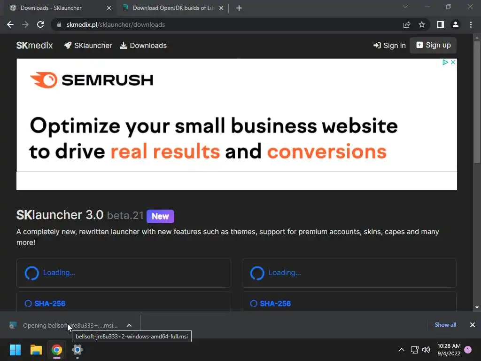The width and height of the screenshot is (481, 361).
Task: Open notification center badge
Action: 468,350
